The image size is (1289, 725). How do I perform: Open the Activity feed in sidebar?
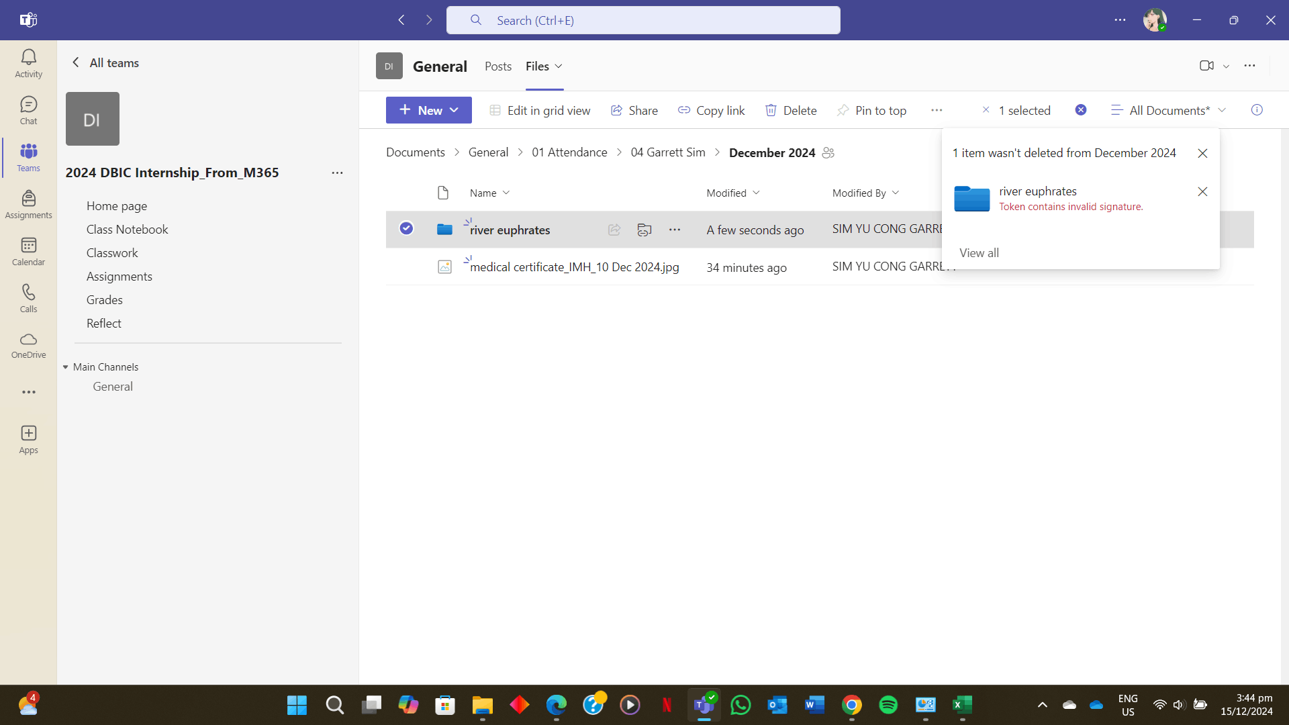28,64
